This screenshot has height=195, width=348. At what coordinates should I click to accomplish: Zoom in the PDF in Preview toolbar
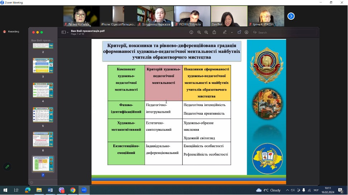pyautogui.click(x=206, y=32)
